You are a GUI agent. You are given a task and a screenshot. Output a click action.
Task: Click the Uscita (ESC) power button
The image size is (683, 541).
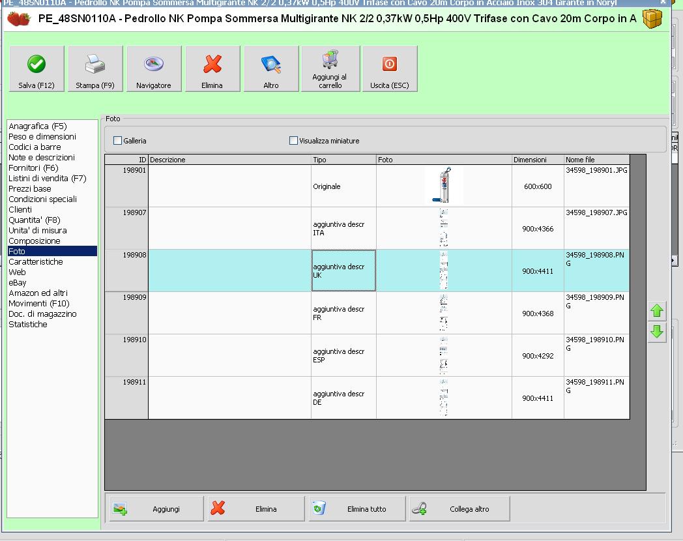click(x=390, y=69)
